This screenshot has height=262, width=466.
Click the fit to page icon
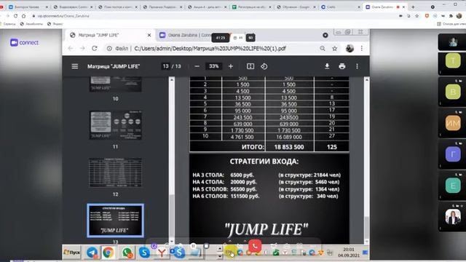[250, 66]
